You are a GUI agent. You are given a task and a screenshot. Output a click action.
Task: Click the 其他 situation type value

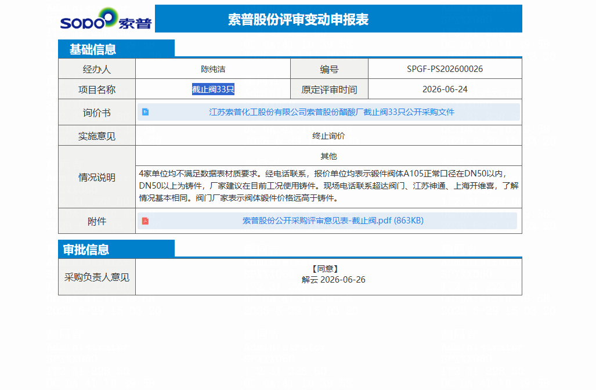[x=328, y=156]
